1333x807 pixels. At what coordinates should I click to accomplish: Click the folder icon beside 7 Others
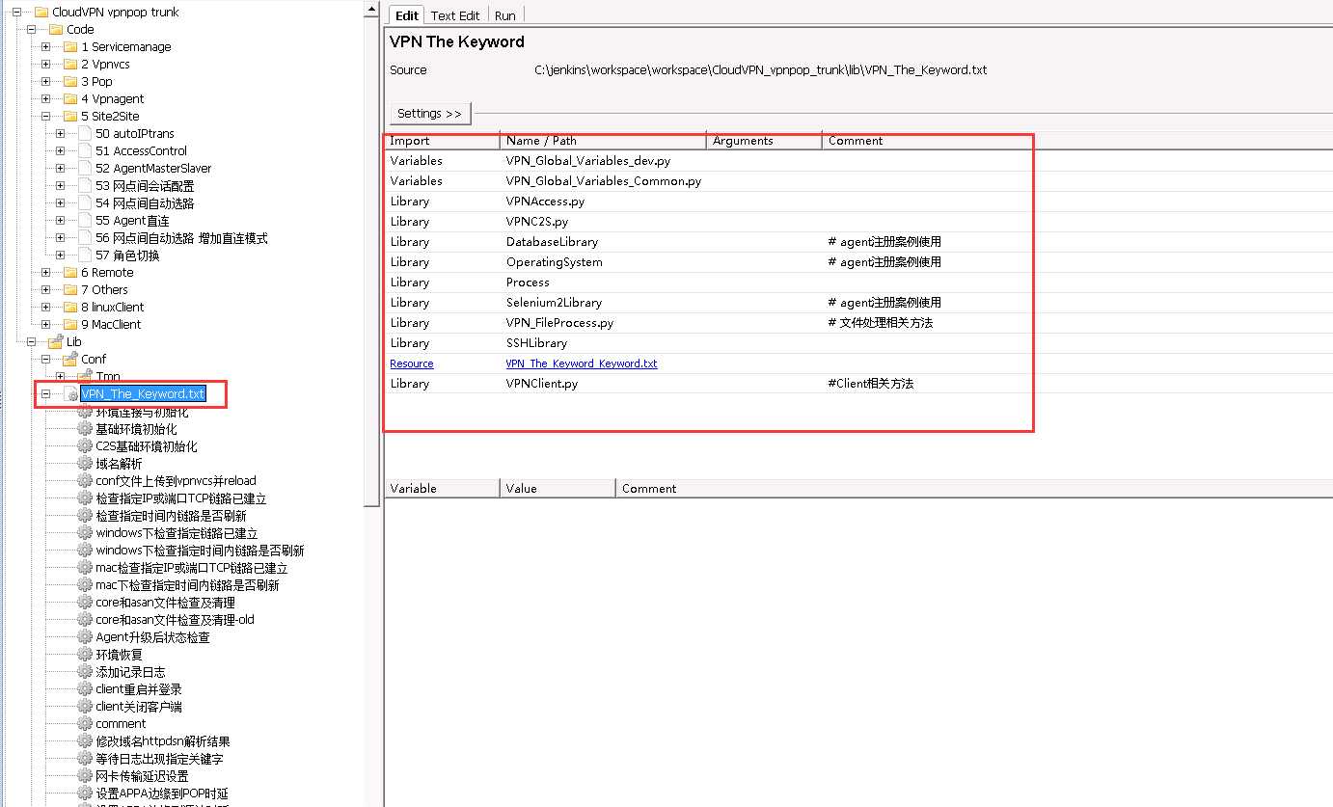pos(70,290)
